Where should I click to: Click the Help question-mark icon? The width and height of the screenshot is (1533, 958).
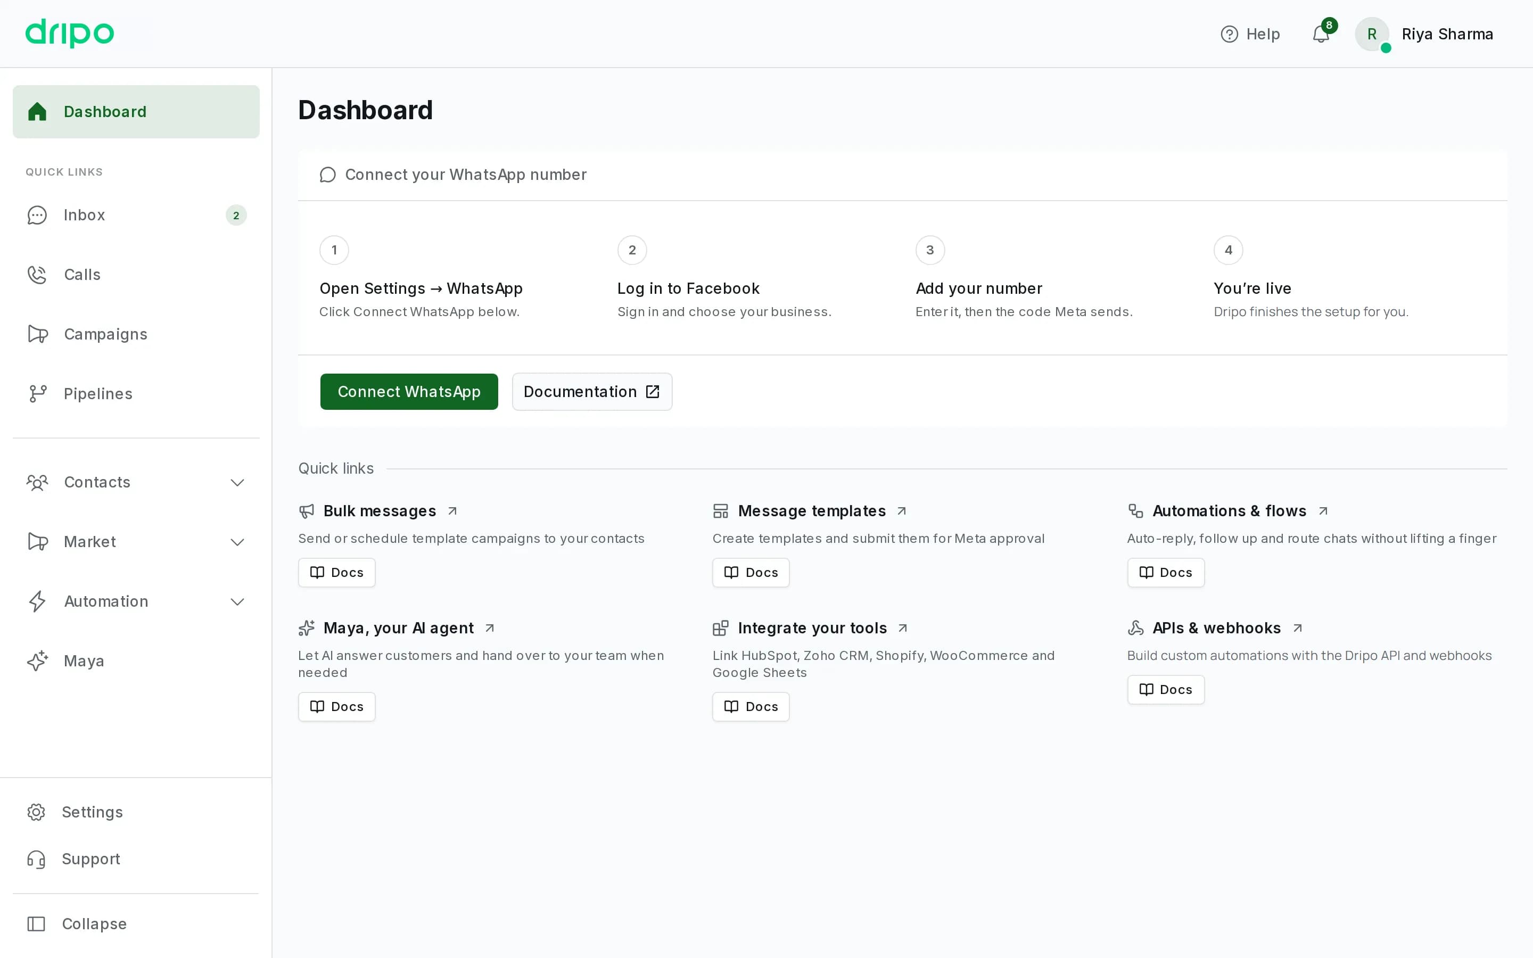click(1229, 34)
